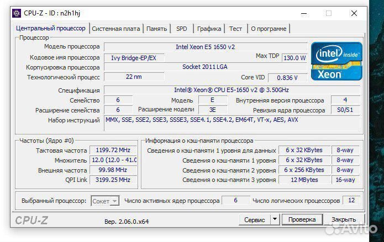This screenshot has width=384, height=242.
Task: Click the Проверка button
Action: pos(302,219)
